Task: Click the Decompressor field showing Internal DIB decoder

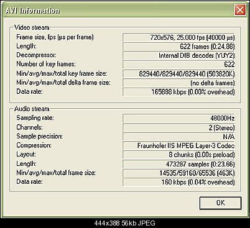Action: [x=178, y=55]
